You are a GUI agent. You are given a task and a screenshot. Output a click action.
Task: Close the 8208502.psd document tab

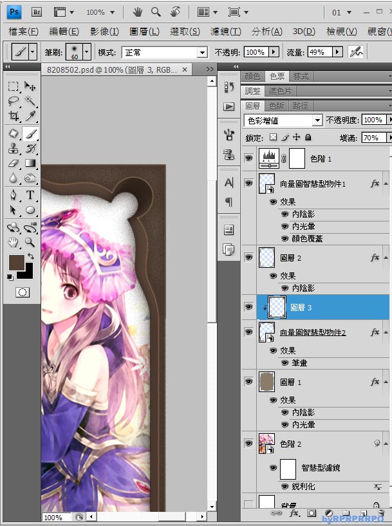click(x=185, y=70)
